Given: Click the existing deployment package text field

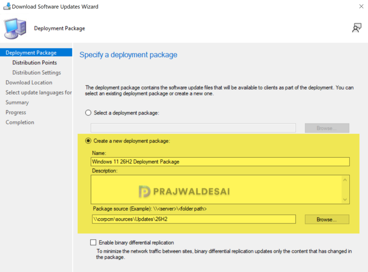Looking at the screenshot, I should [x=193, y=128].
